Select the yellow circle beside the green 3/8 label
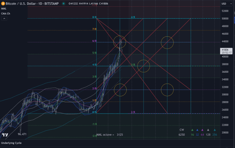Viewport: 235px width, 148px height. click(144, 66)
